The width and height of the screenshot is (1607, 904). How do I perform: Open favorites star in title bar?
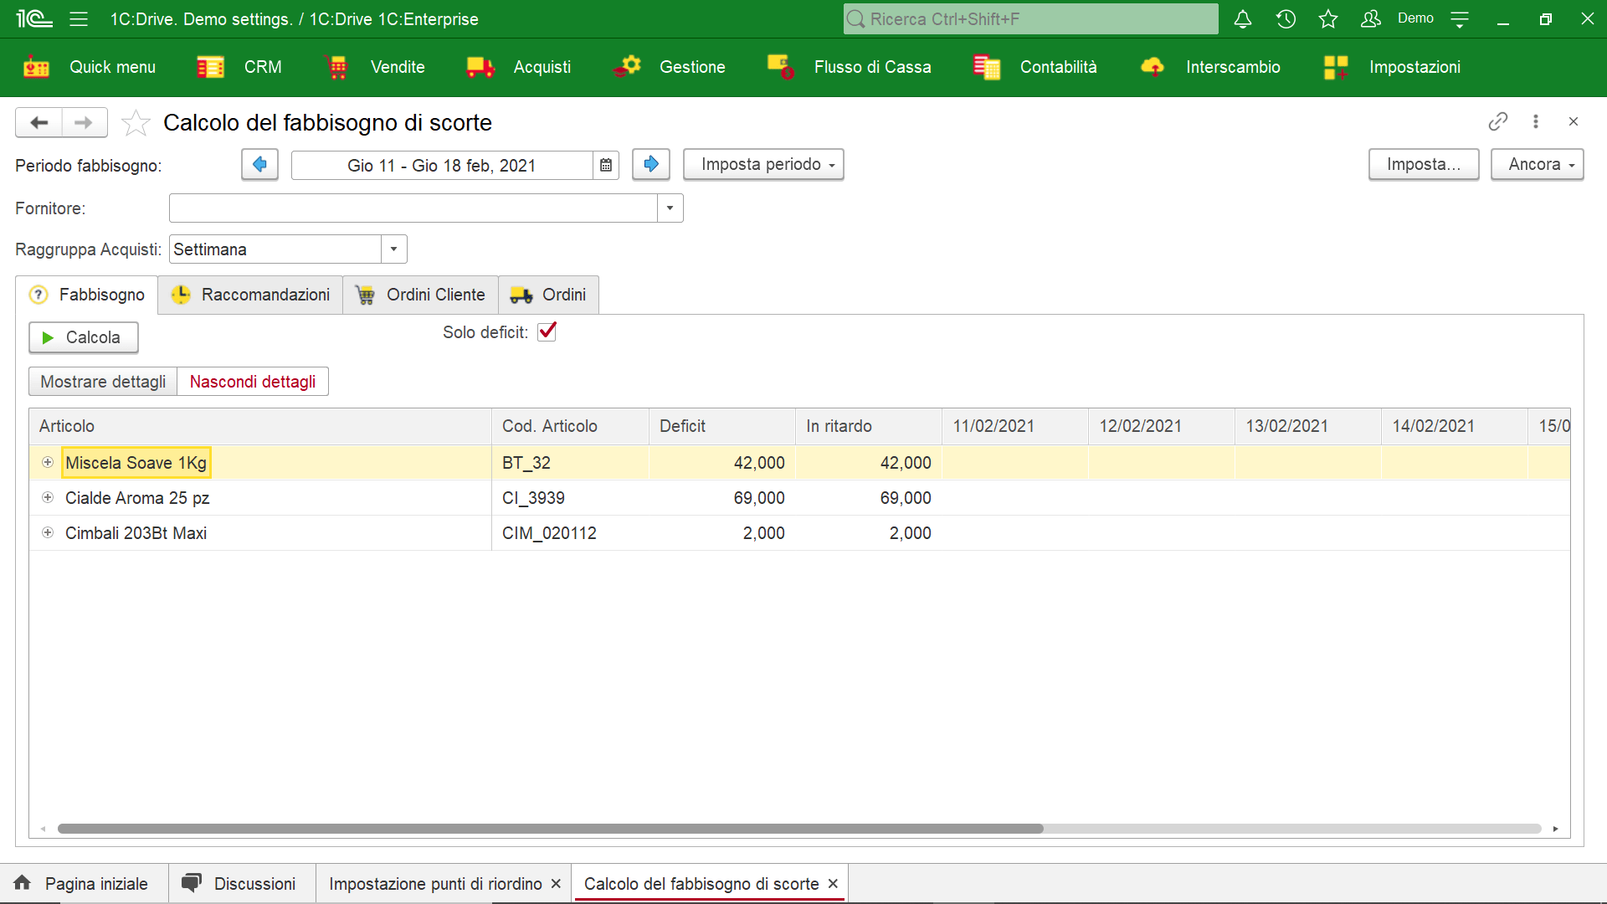pos(1328,18)
